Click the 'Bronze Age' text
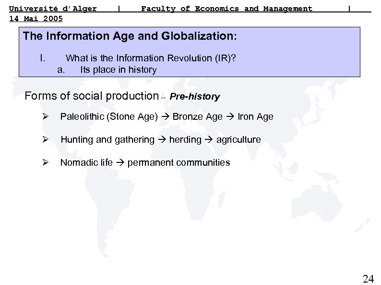This screenshot has width=381, height=285. [197, 117]
